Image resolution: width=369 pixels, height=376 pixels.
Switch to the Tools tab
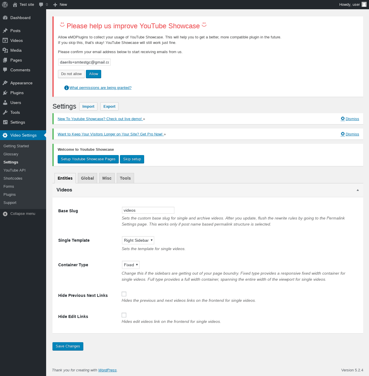tap(125, 178)
